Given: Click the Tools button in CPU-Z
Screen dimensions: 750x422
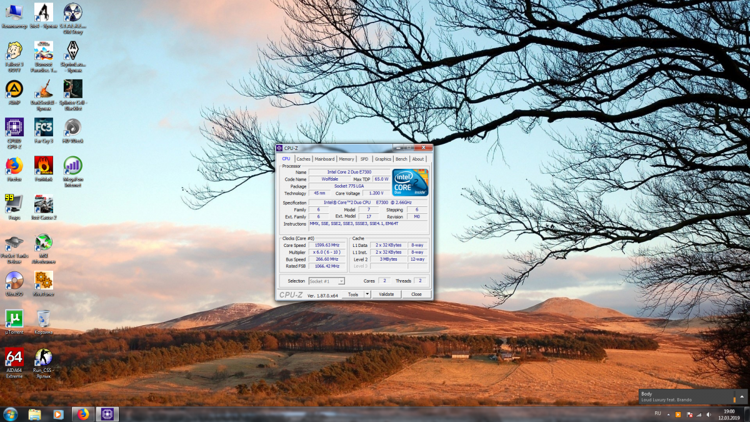Looking at the screenshot, I should (x=353, y=294).
